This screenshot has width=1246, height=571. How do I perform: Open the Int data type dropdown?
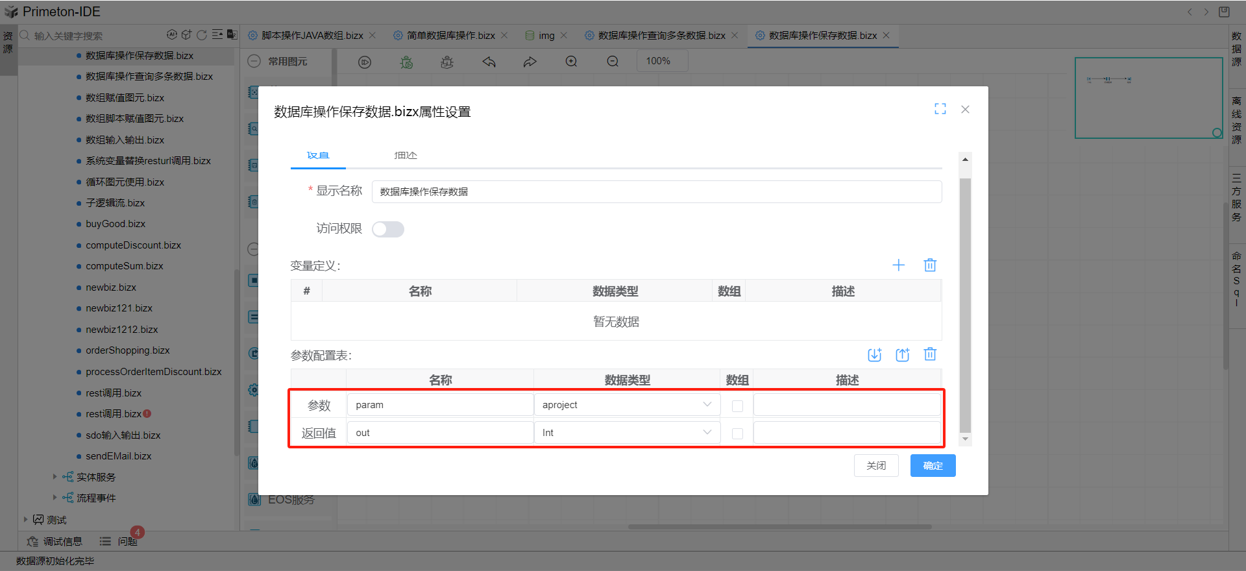[627, 433]
